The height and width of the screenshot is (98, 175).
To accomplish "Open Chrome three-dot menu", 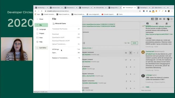I will 172,11.
